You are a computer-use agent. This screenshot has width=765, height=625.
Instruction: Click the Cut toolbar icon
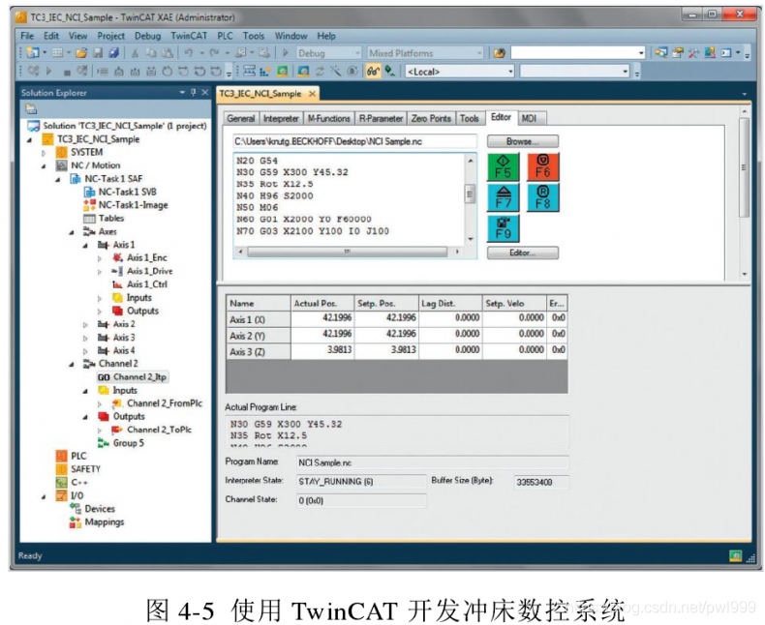[136, 52]
